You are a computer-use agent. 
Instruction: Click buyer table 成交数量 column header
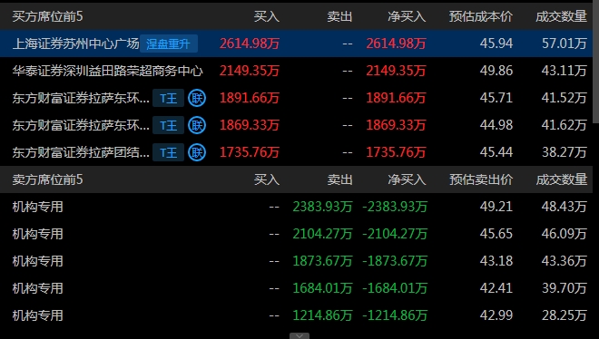pyautogui.click(x=561, y=16)
